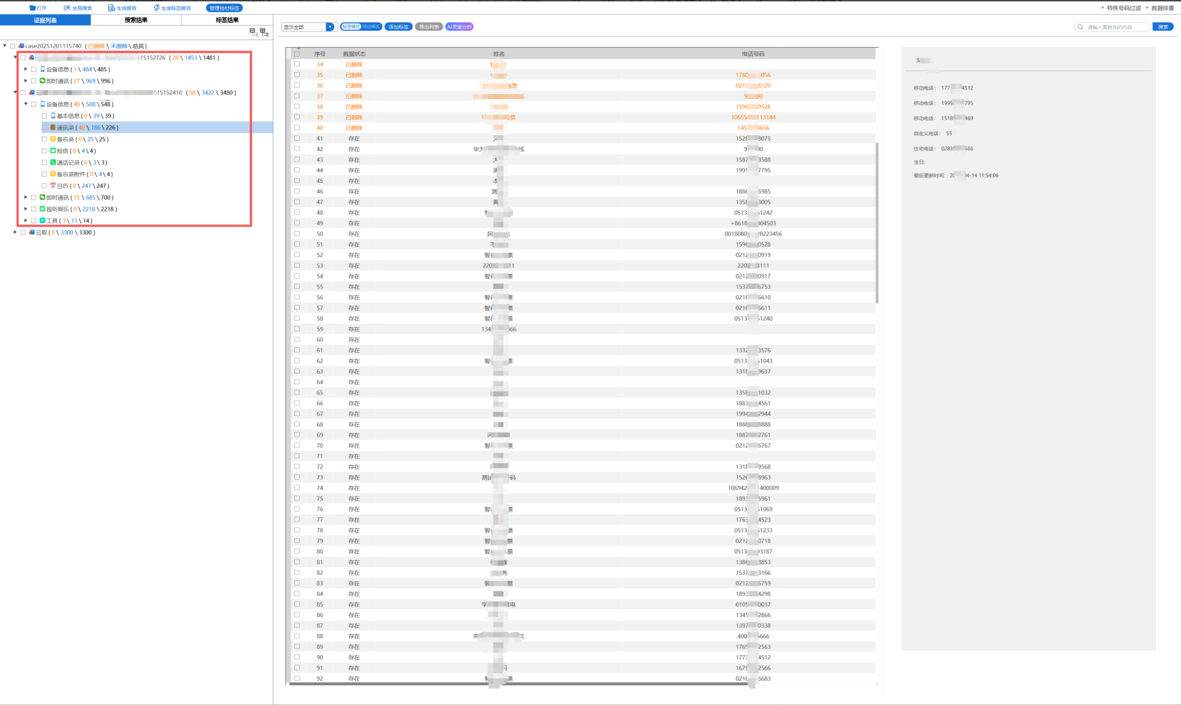This screenshot has width=1181, height=705.
Task: Click the collapse-all tree icon
Action: tap(253, 32)
